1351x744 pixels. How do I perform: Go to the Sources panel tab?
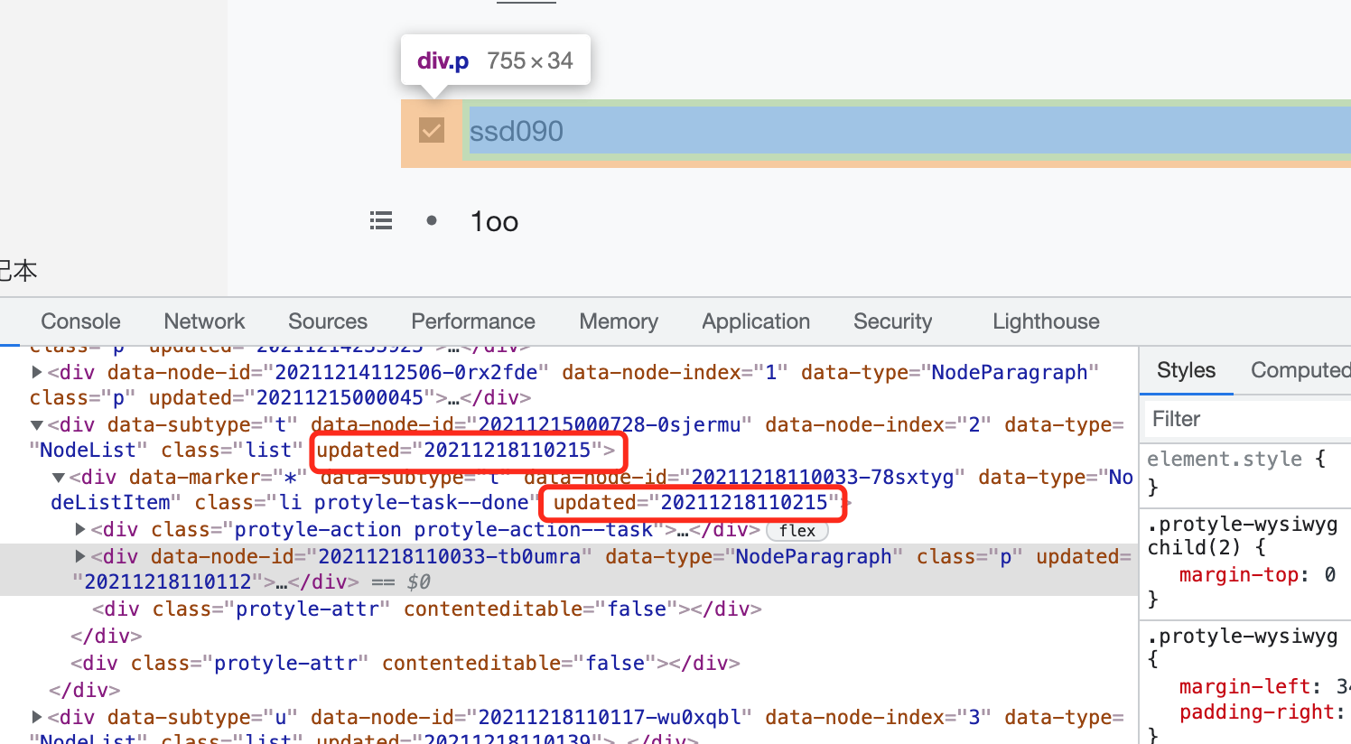point(328,321)
